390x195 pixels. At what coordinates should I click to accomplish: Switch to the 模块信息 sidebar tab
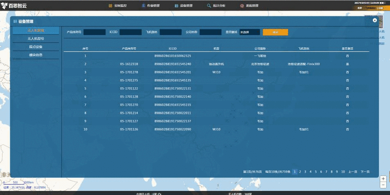click(36, 55)
